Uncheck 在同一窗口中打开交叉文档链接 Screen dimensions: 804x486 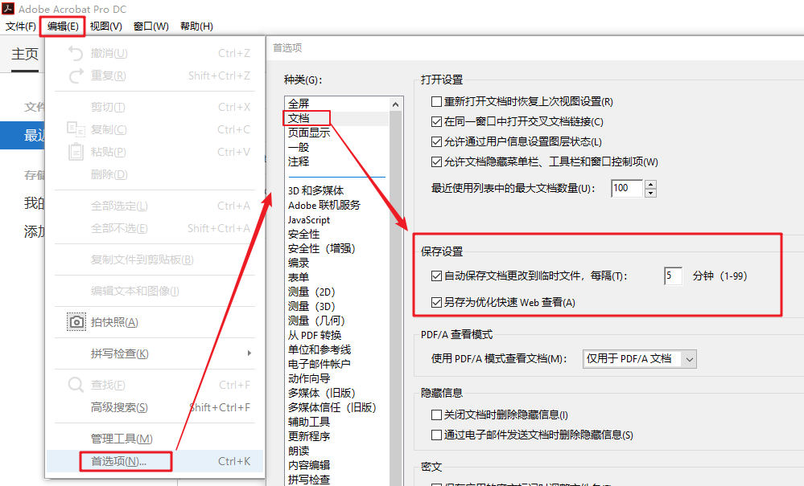(x=436, y=122)
